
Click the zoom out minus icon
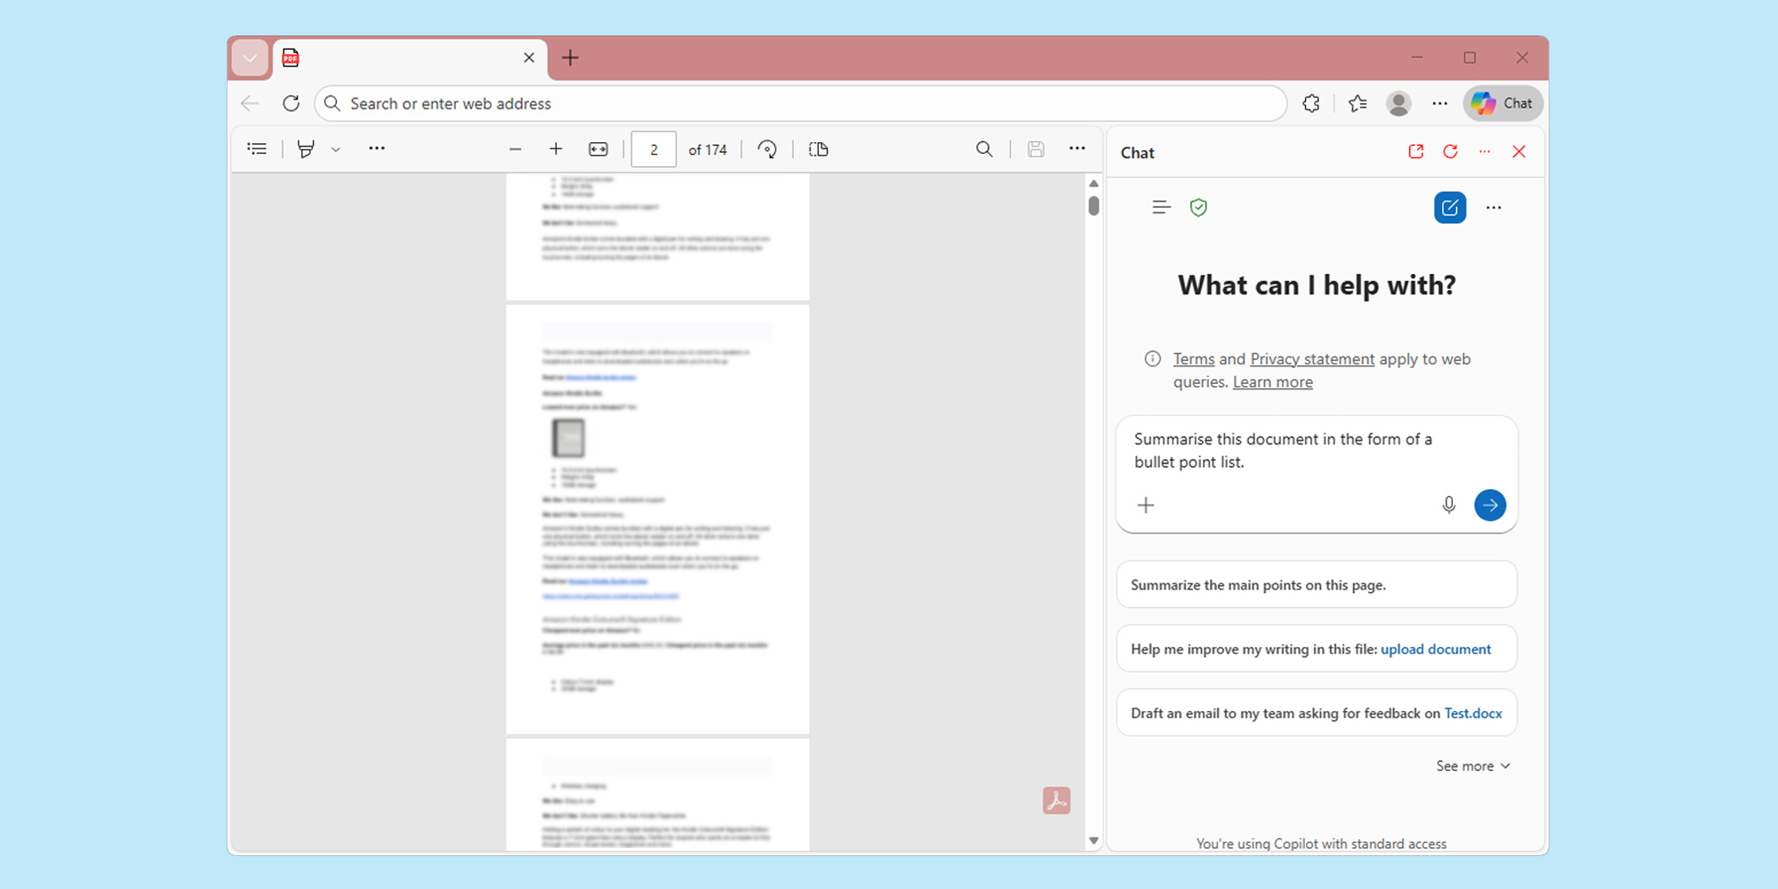515,149
